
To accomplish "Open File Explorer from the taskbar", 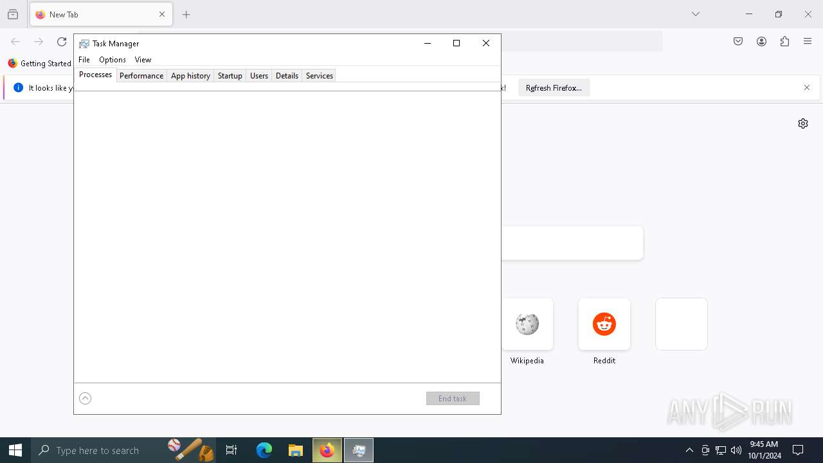I will (x=296, y=450).
